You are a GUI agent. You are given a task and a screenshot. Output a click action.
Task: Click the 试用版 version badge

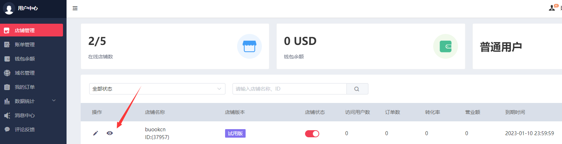(235, 133)
